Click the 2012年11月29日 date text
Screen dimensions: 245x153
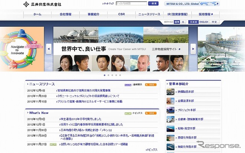point(37,136)
